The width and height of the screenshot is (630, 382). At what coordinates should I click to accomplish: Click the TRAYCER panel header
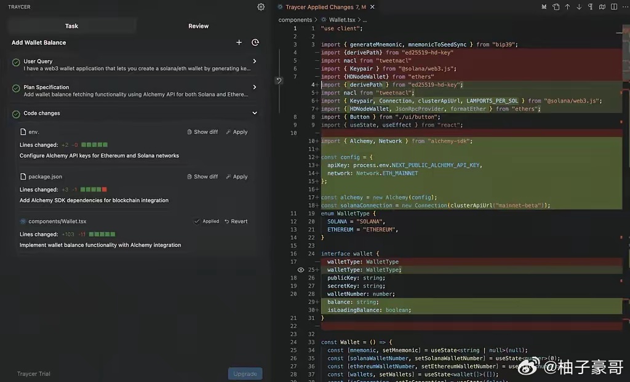[x=19, y=7]
